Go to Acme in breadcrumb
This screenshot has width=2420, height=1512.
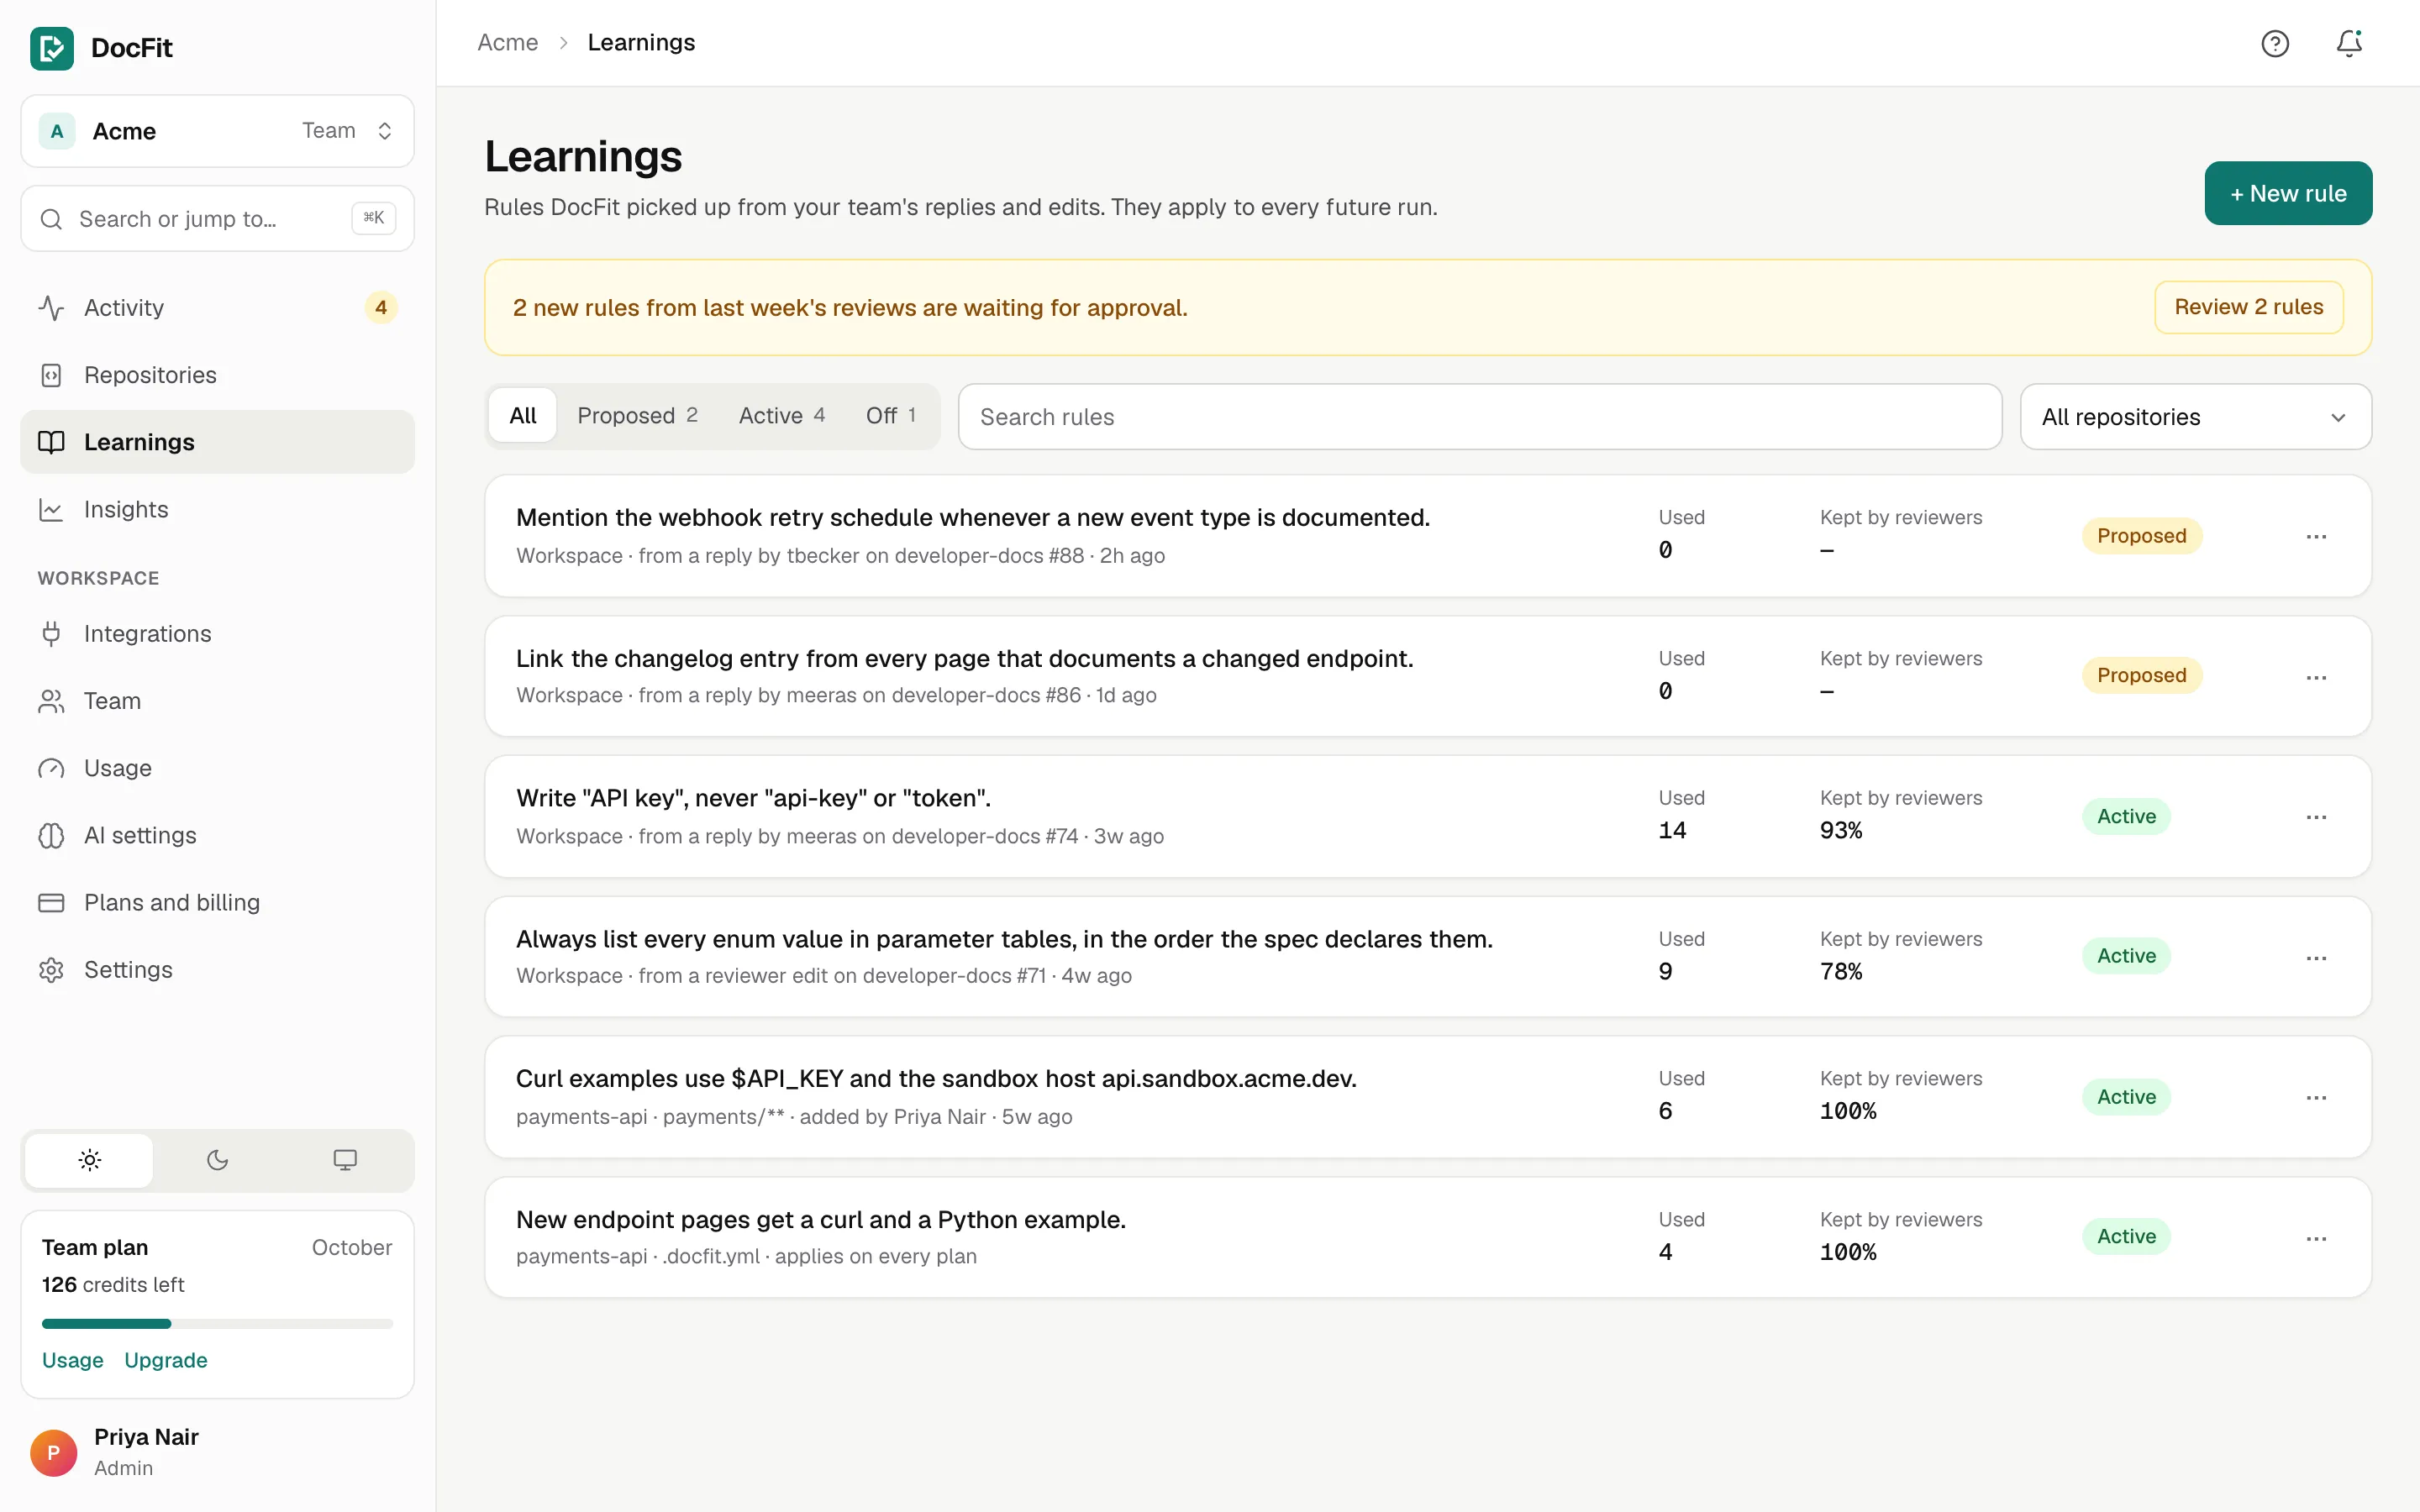click(x=508, y=43)
